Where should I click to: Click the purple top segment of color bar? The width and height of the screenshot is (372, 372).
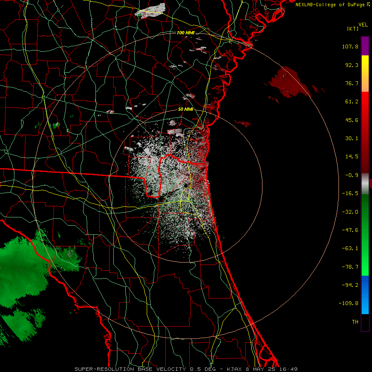pyautogui.click(x=365, y=46)
